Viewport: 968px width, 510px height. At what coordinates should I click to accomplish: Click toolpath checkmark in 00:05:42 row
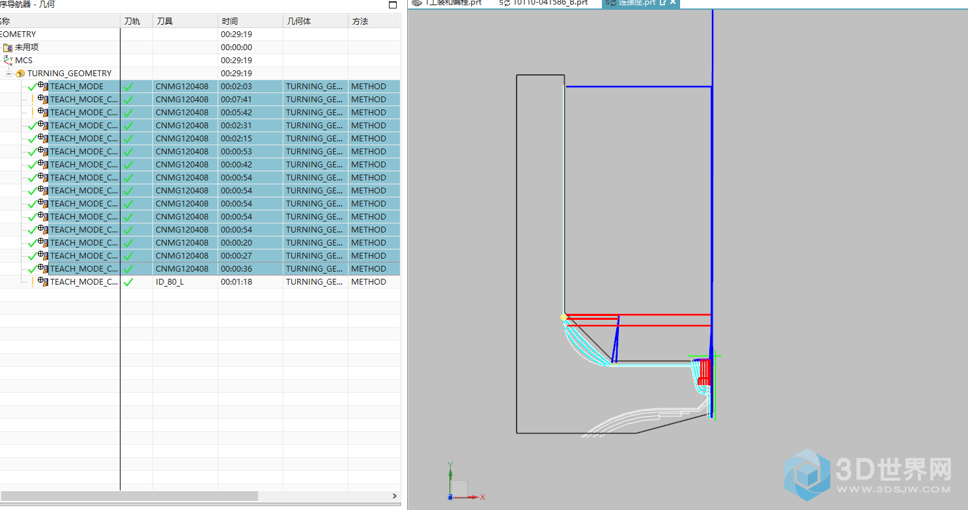128,113
